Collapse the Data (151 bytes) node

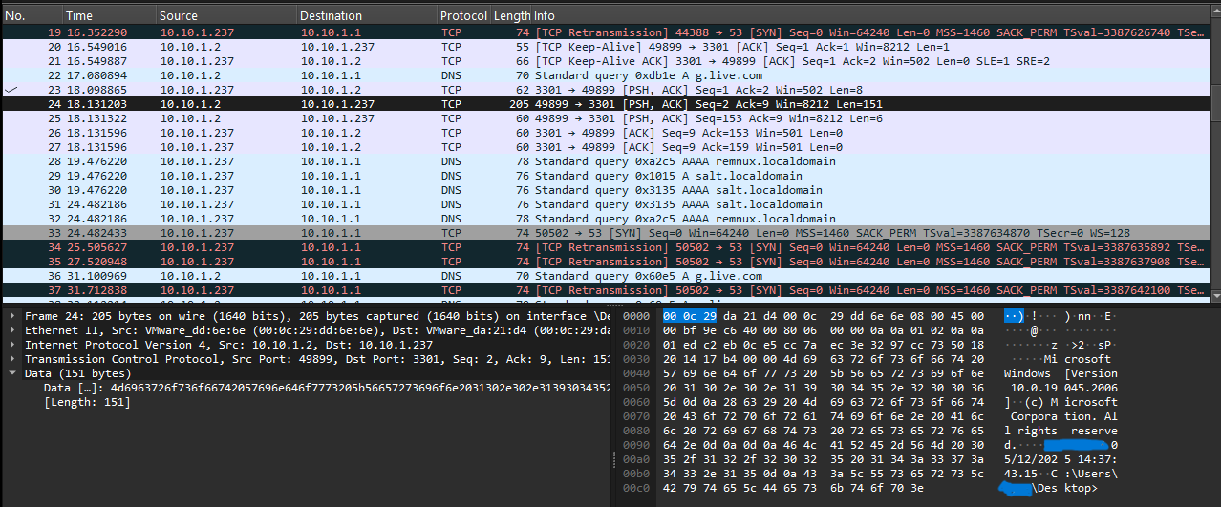11,373
